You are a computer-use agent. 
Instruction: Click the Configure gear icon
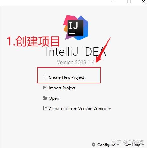click(94, 145)
